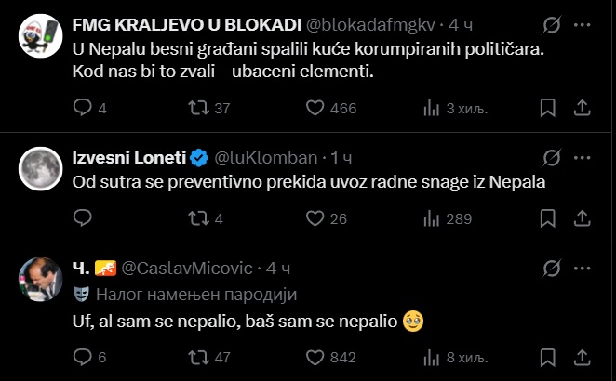Reply to Izvesni Loneti's tweet
The height and width of the screenshot is (381, 616).
tap(83, 218)
